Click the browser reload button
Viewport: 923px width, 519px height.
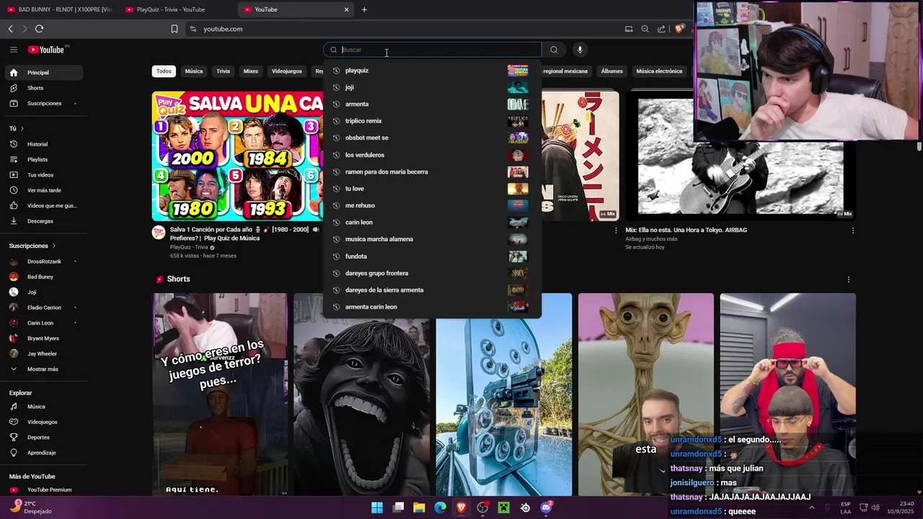coord(39,29)
